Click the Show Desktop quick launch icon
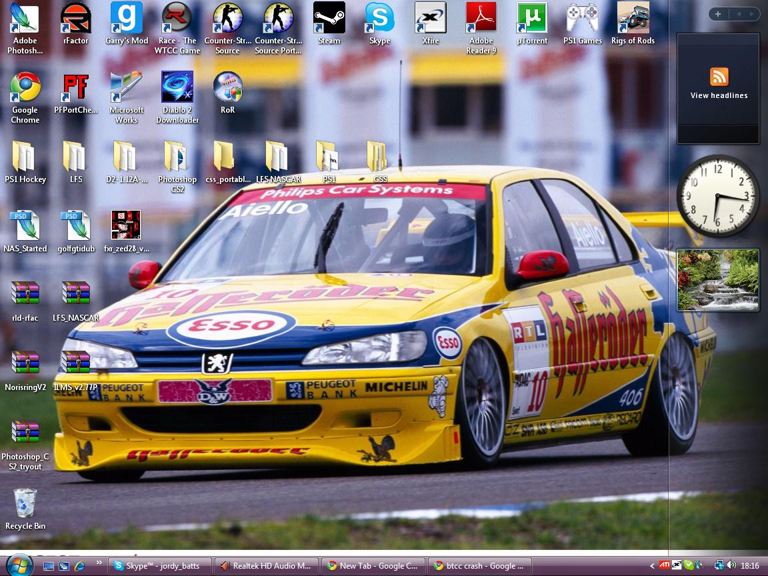 pos(49,566)
